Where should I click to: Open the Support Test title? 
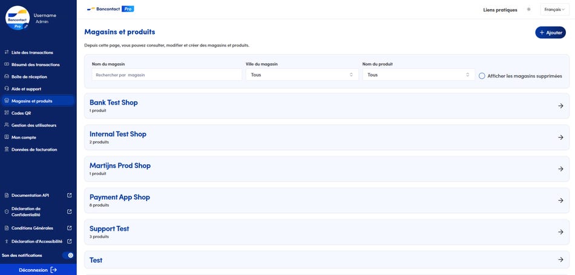[110, 229]
